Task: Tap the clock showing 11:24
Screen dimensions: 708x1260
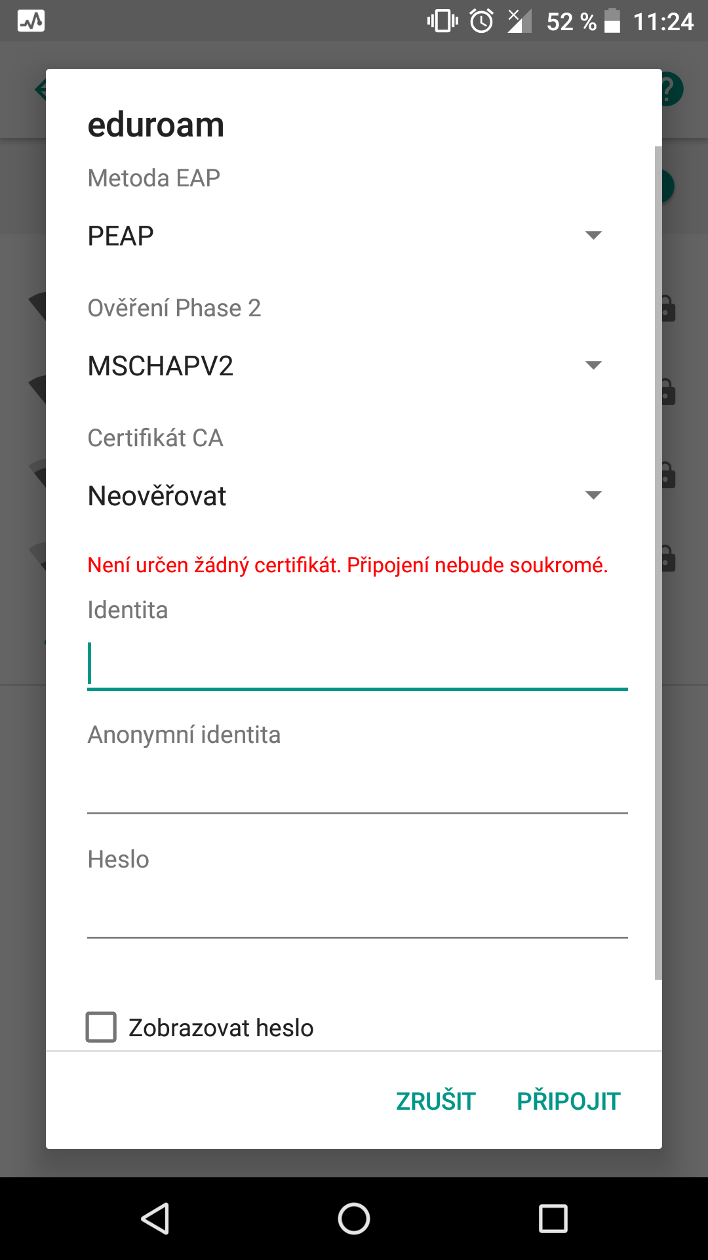Action: click(x=663, y=22)
